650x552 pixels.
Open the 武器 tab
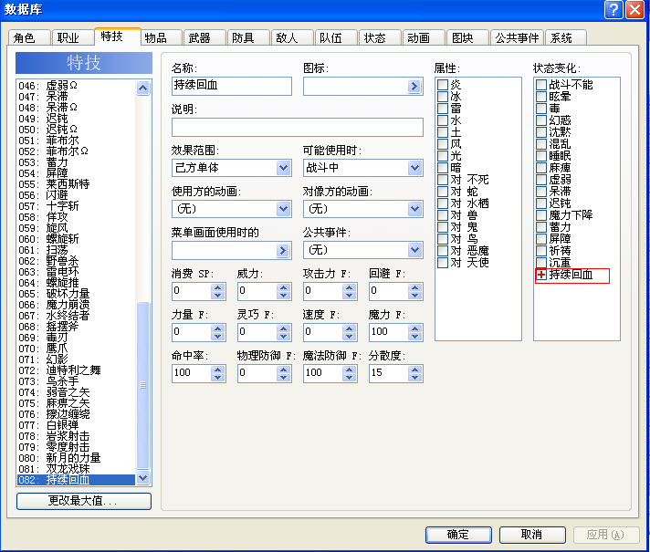click(x=204, y=37)
